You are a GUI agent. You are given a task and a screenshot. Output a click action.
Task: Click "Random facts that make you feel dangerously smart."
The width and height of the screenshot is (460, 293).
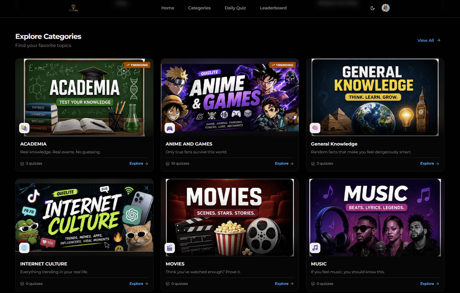point(361,152)
